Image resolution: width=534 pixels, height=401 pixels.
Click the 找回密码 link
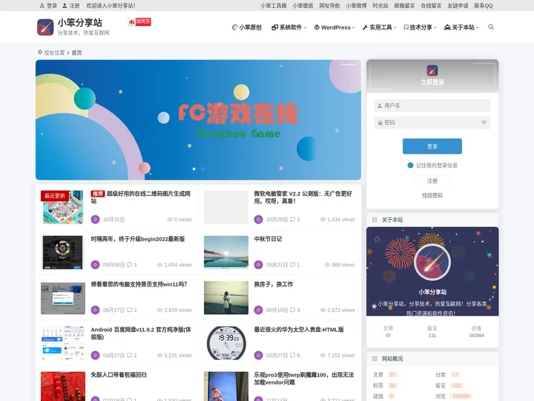coord(432,195)
